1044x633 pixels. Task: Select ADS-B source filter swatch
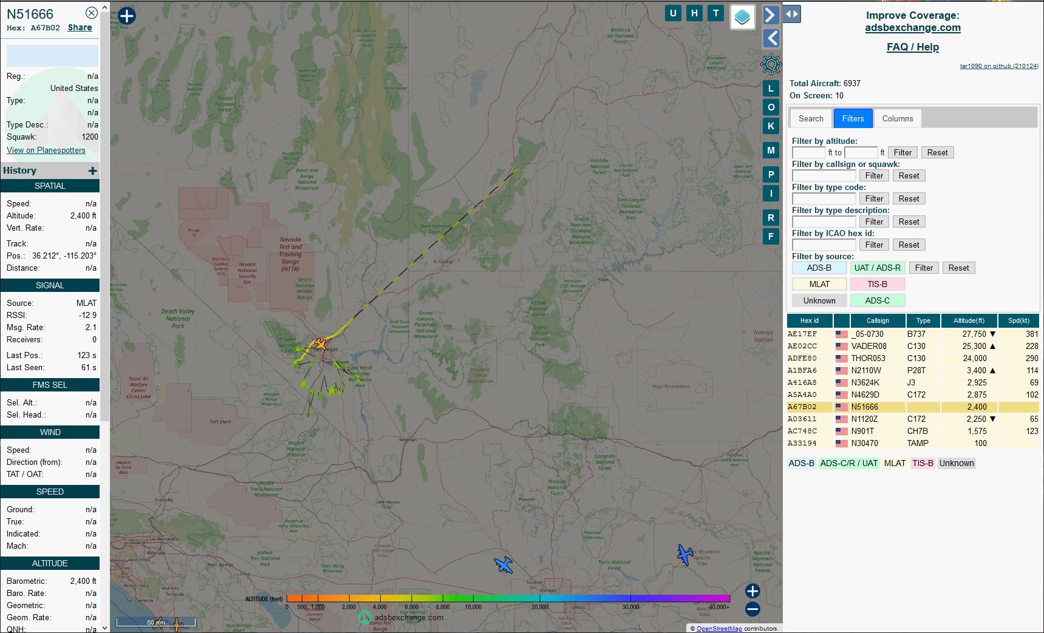click(x=819, y=268)
